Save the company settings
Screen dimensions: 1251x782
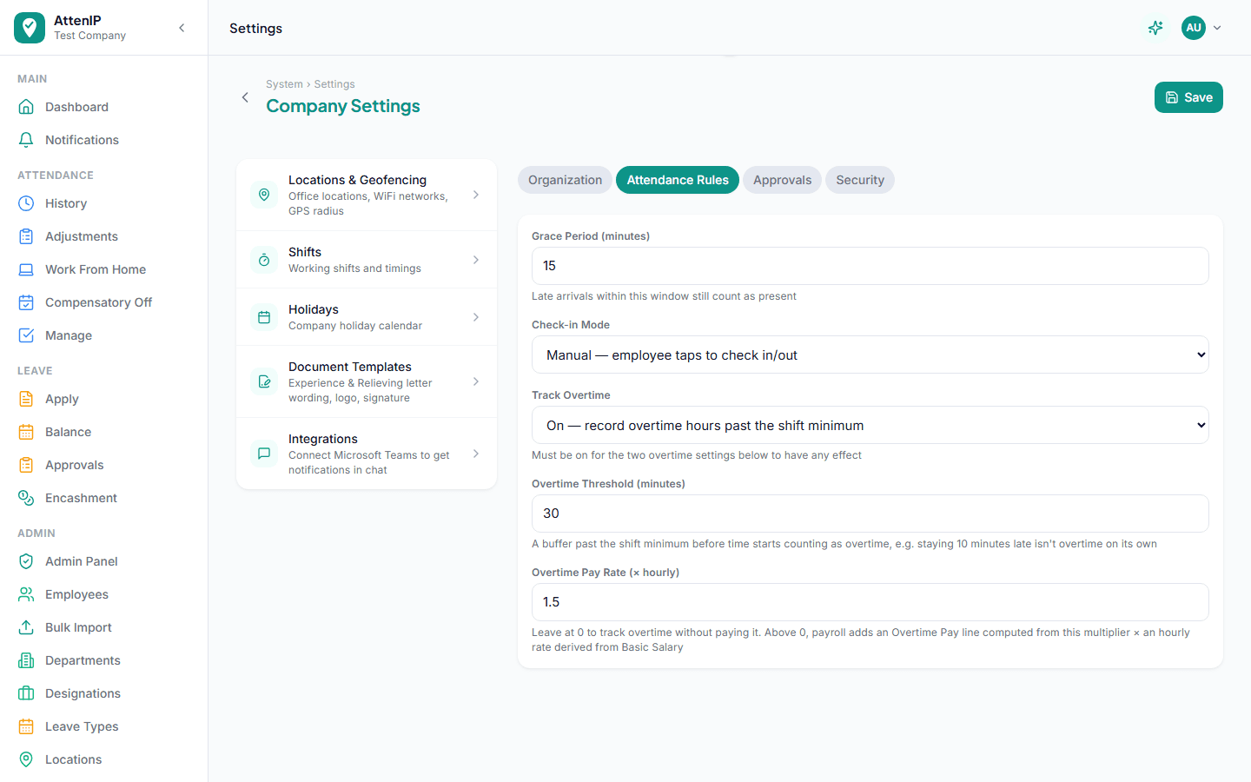(x=1188, y=97)
